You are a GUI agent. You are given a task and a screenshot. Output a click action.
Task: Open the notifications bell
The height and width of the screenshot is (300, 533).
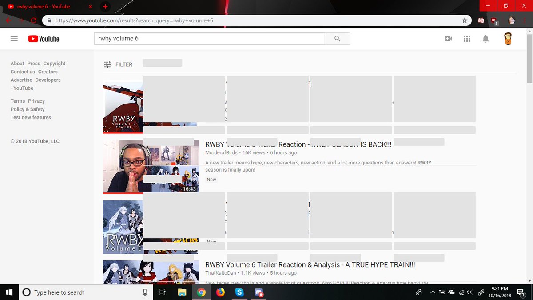(485, 39)
